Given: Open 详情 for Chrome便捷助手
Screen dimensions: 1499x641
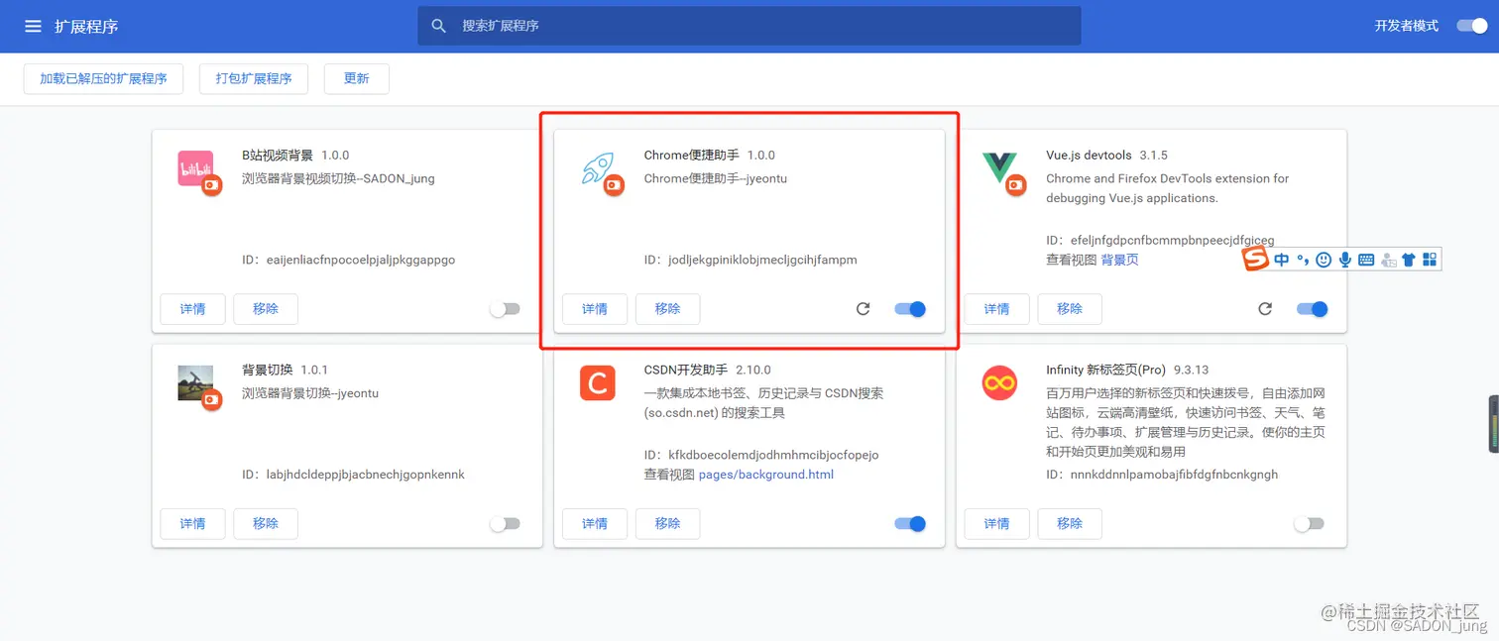Looking at the screenshot, I should click(595, 309).
